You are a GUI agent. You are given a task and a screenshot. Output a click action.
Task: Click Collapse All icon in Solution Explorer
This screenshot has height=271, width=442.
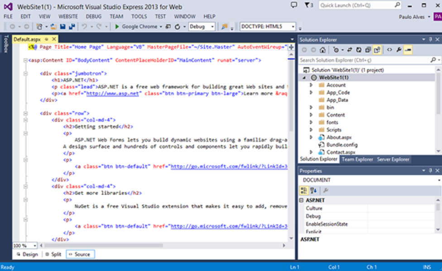(x=368, y=50)
